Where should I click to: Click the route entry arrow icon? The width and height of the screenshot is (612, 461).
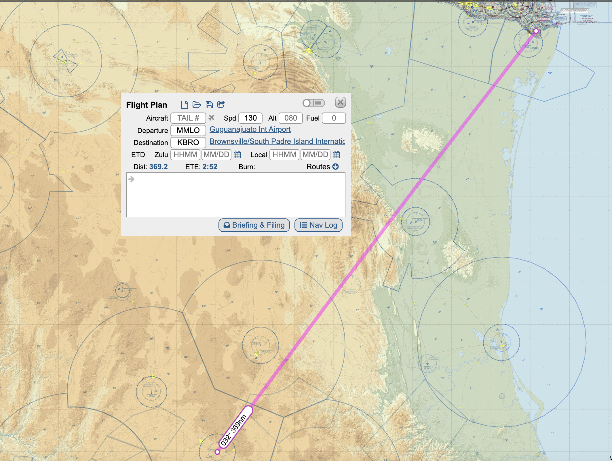click(x=132, y=179)
